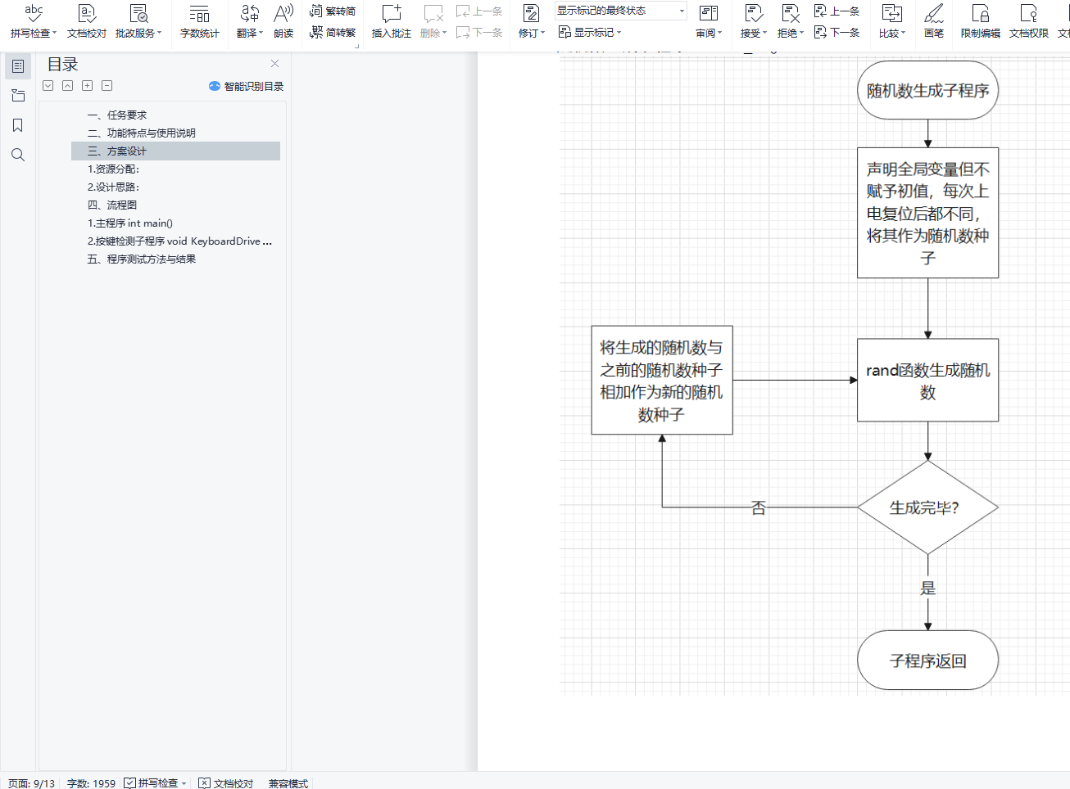Go to previous comment 上一条
The image size is (1070, 789).
(479, 11)
